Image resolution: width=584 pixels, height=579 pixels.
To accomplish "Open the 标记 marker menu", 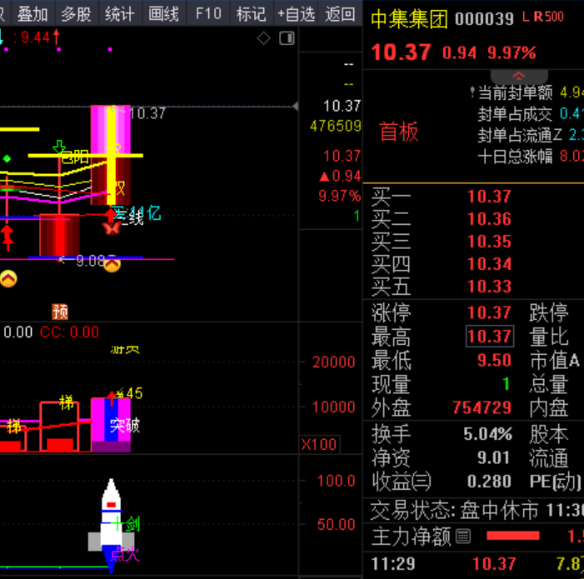I will coord(252,14).
